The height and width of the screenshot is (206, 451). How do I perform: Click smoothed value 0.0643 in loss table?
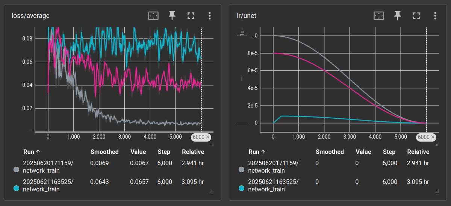[99, 182]
